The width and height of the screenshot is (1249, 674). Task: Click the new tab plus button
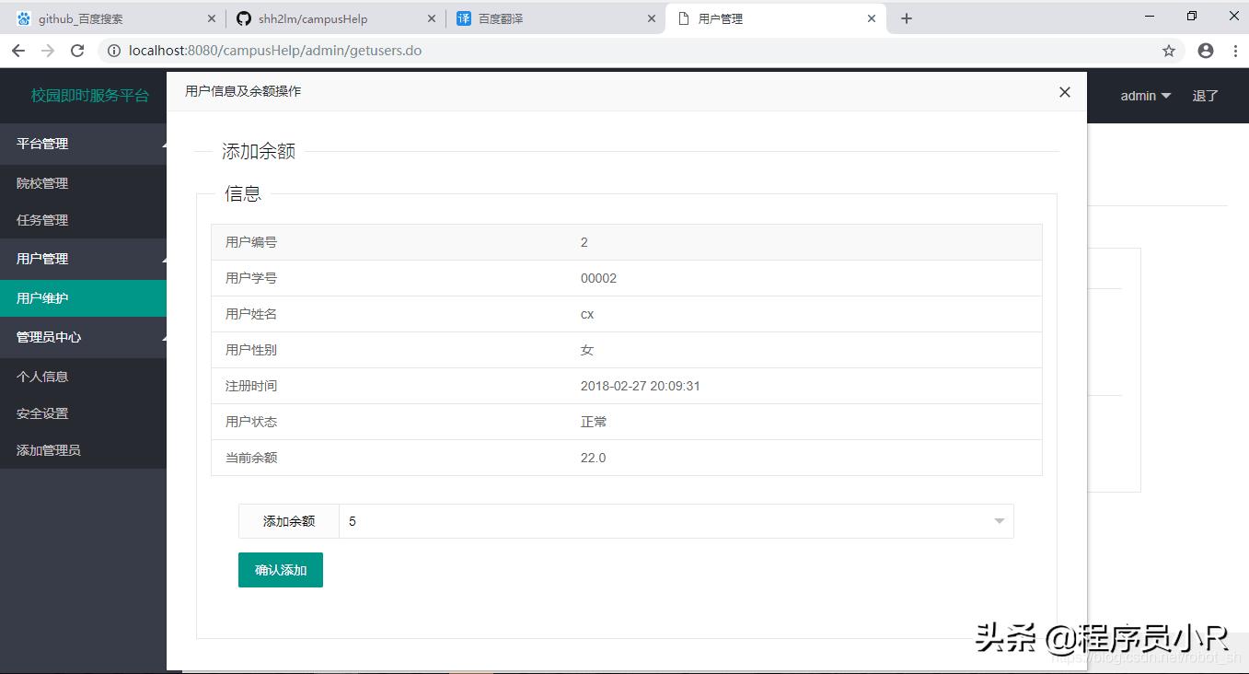click(908, 17)
